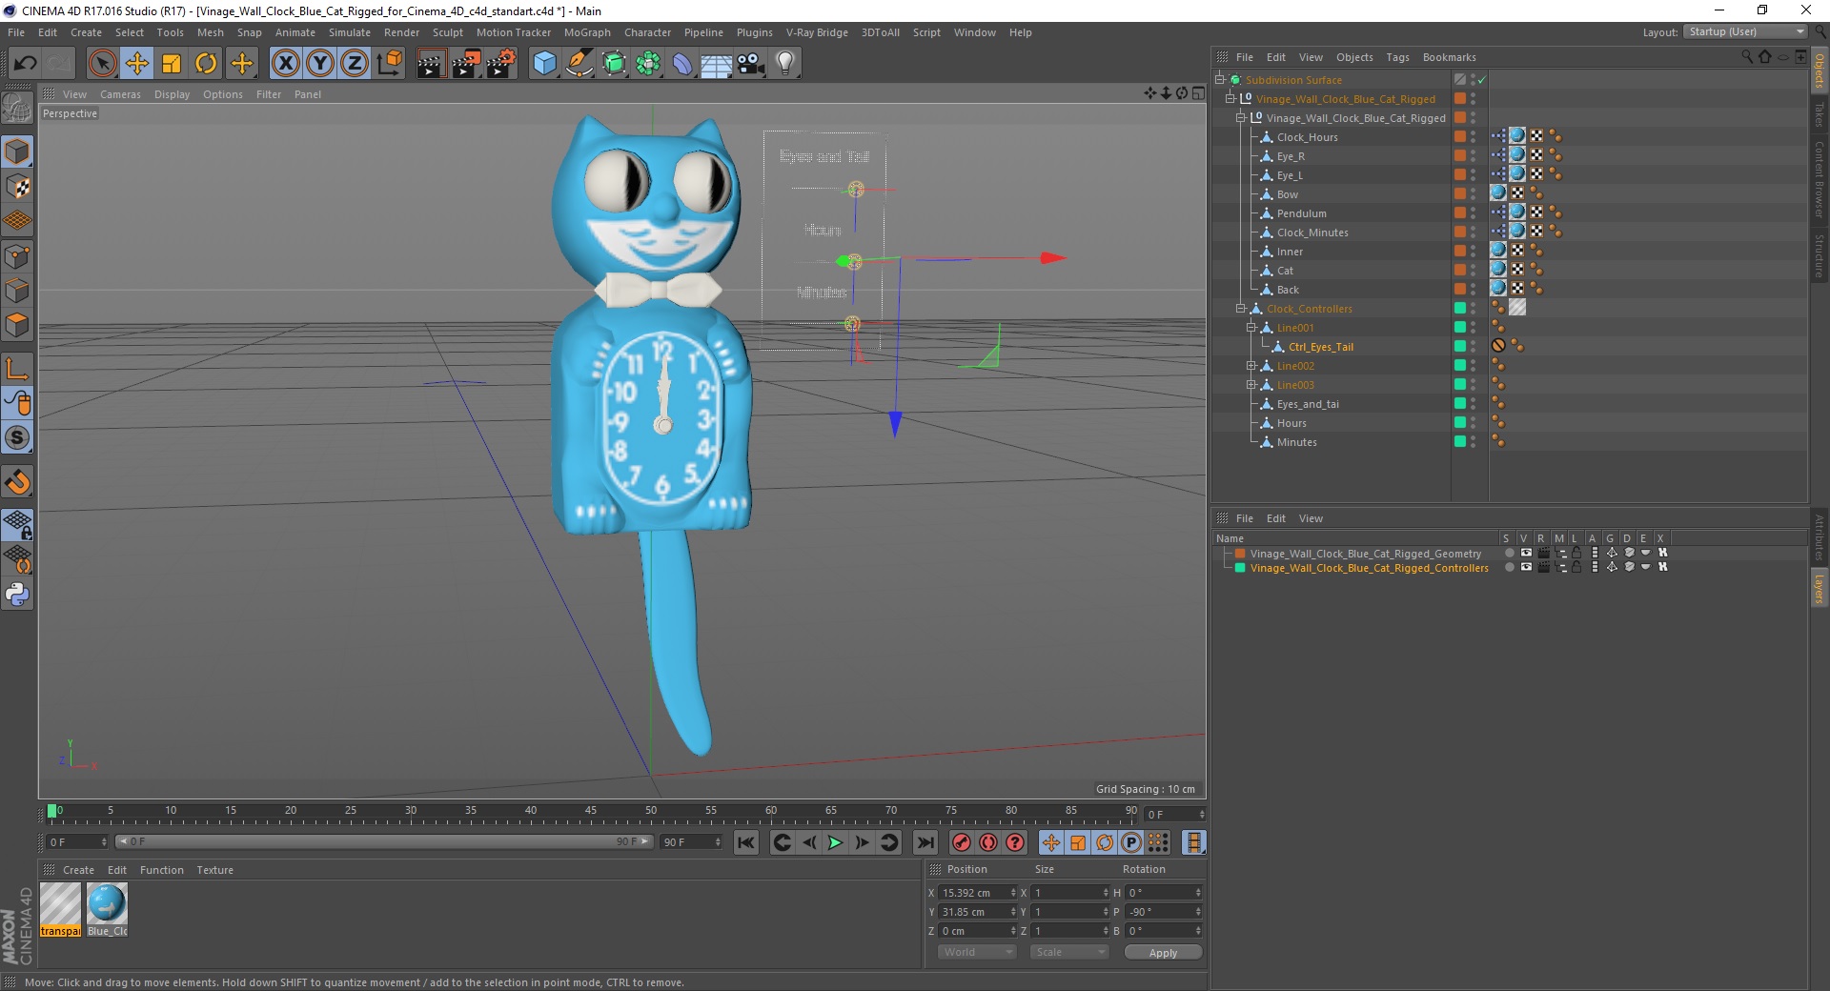Image resolution: width=1830 pixels, height=991 pixels.
Task: Select the Live Selection tool
Action: coord(102,64)
